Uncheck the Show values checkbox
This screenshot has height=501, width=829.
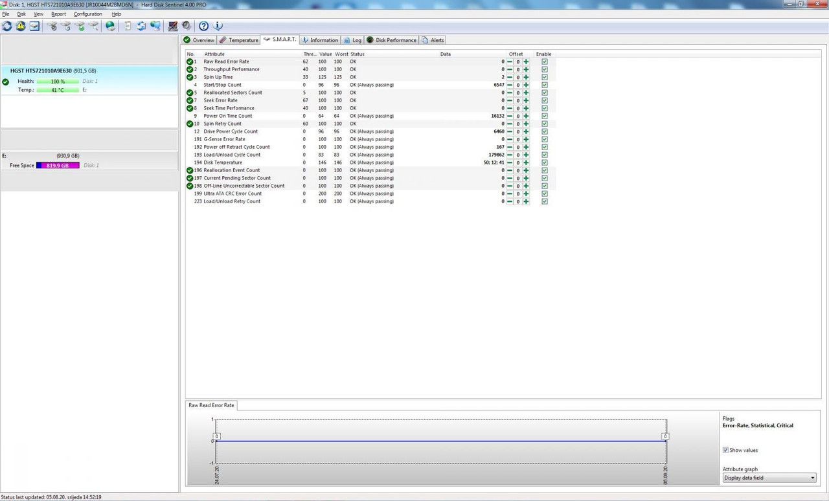tap(726, 450)
